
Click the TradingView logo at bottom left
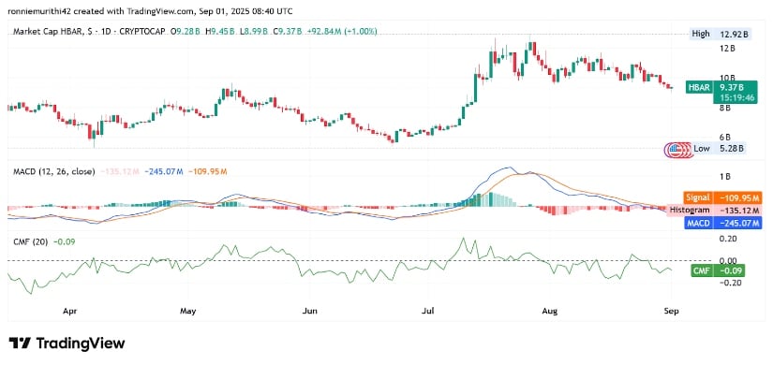[x=67, y=343]
